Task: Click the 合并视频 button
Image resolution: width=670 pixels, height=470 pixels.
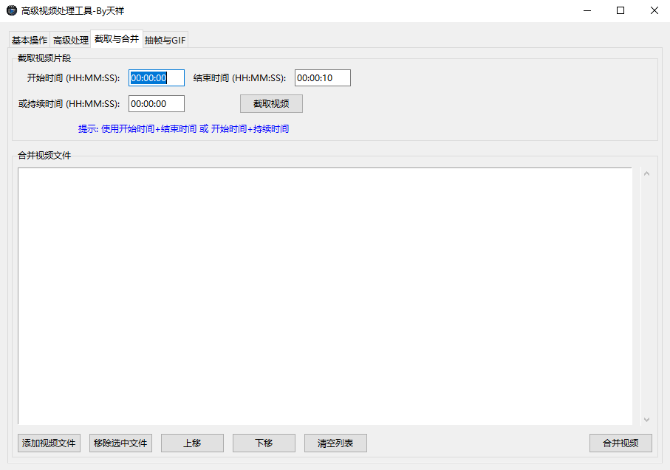Action: 621,443
